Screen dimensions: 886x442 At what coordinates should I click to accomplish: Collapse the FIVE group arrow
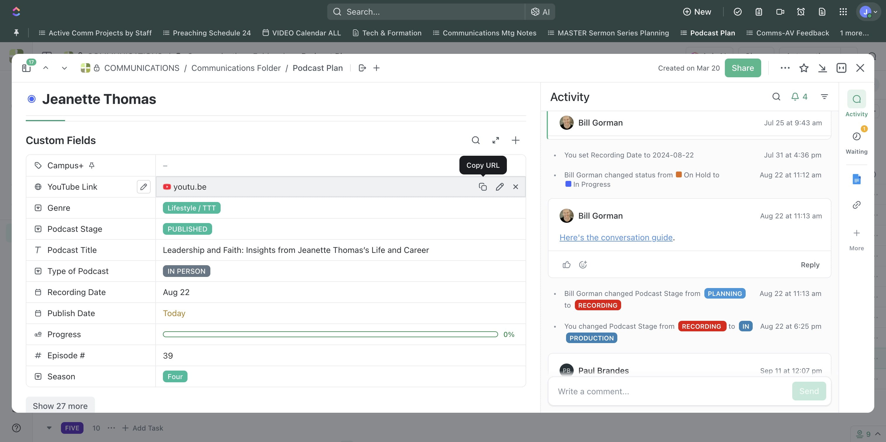49,428
